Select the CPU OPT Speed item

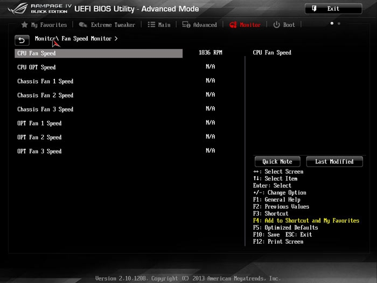click(x=37, y=67)
